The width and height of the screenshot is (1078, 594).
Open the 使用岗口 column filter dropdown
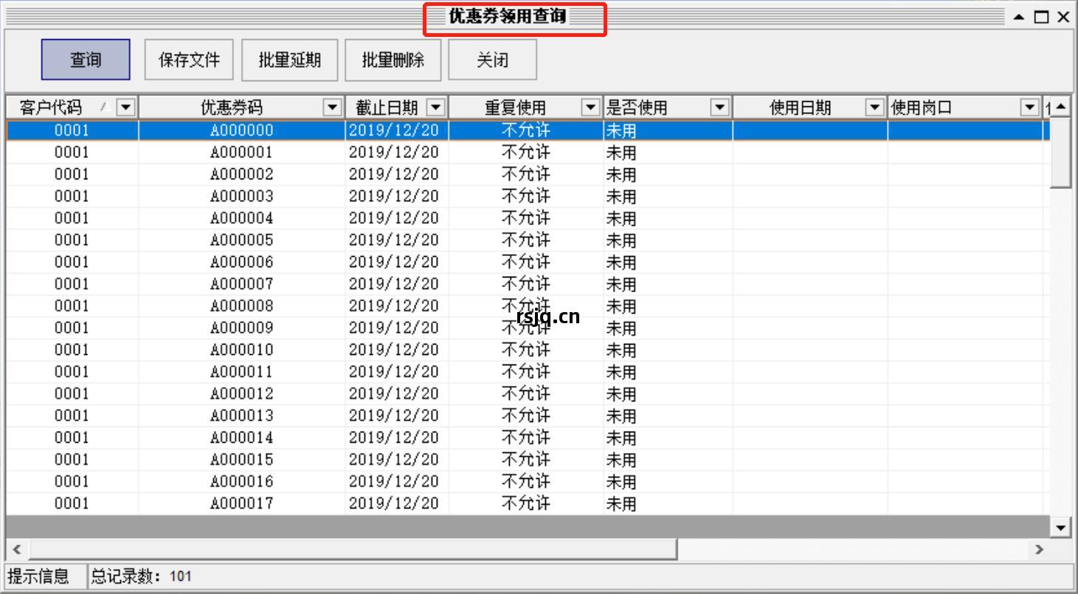click(x=1029, y=106)
